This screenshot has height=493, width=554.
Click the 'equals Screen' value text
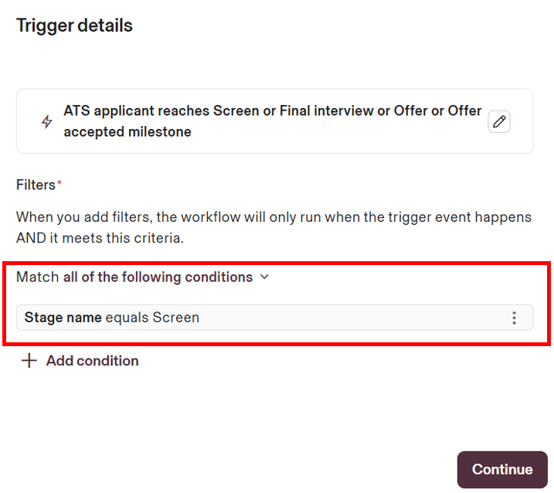coord(152,318)
